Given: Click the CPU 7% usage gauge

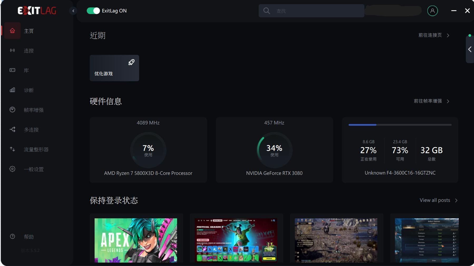Looking at the screenshot, I should pyautogui.click(x=148, y=150).
